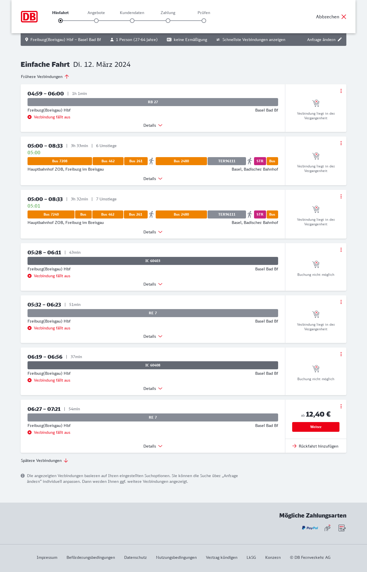Click the Abbrechen close X icon
The image size is (367, 572).
click(x=344, y=17)
